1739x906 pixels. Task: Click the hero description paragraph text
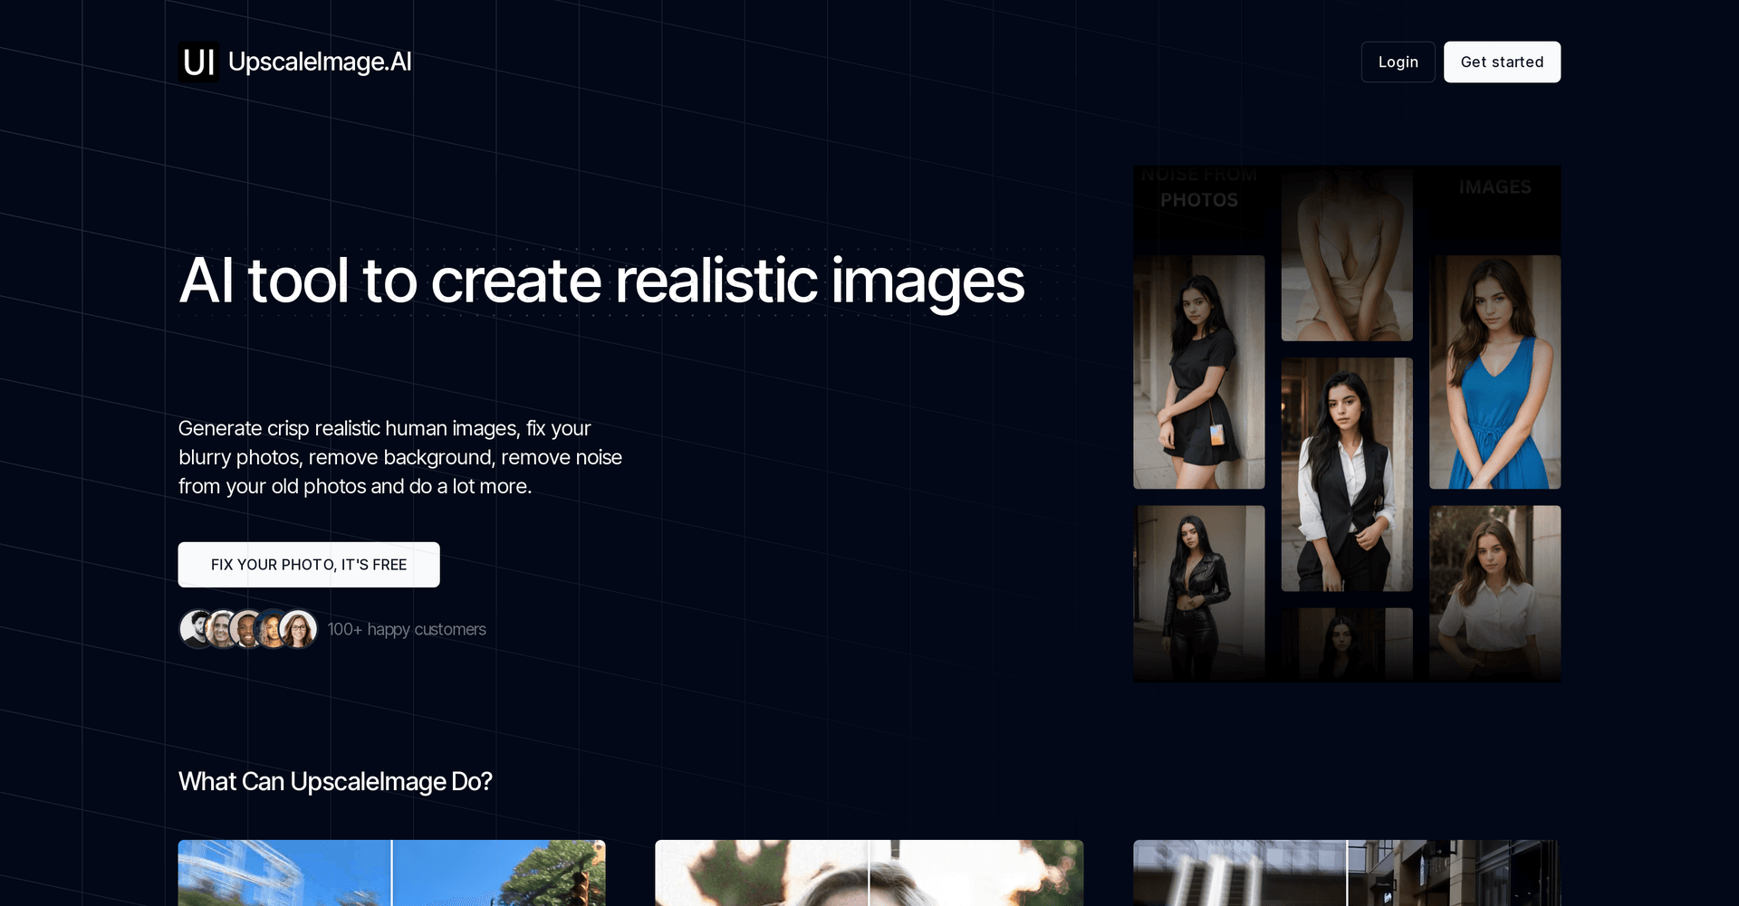click(400, 457)
